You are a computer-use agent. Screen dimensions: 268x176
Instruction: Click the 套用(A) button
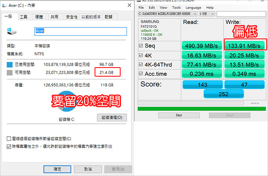118,169
